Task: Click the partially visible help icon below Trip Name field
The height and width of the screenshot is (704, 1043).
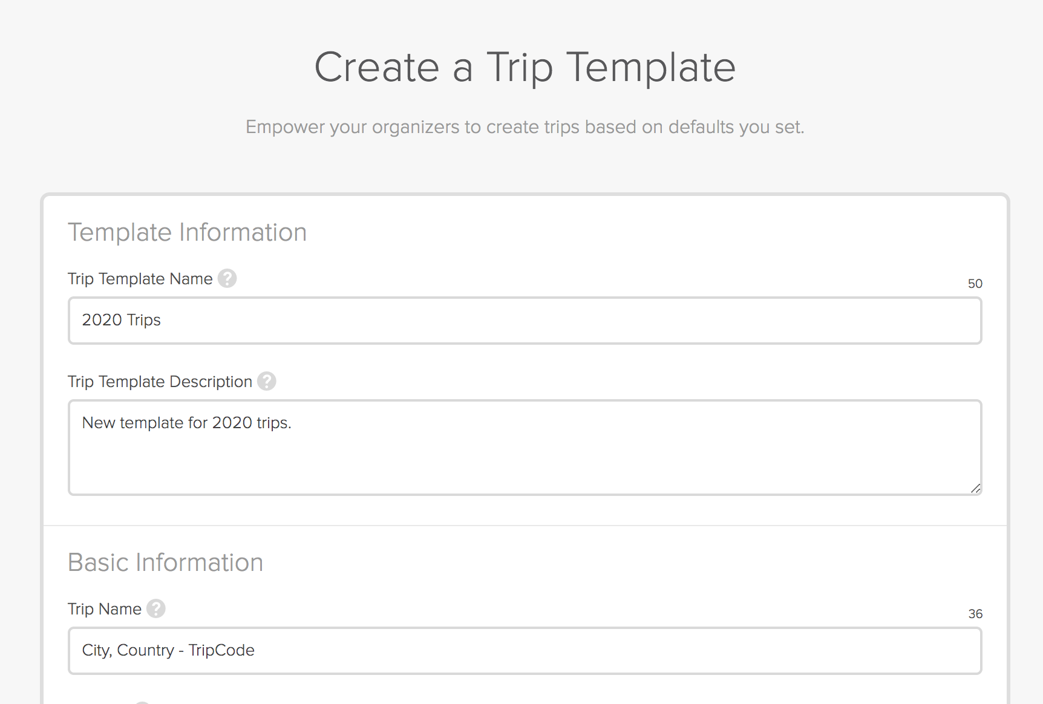Action: click(x=142, y=702)
